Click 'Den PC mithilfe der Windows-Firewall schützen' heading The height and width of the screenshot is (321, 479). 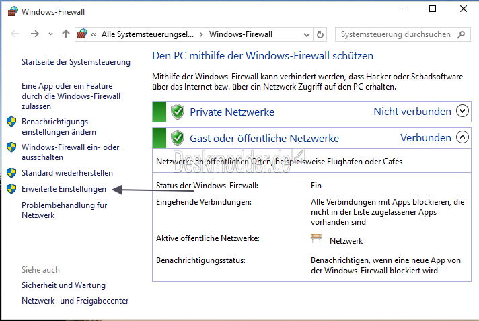coord(263,56)
